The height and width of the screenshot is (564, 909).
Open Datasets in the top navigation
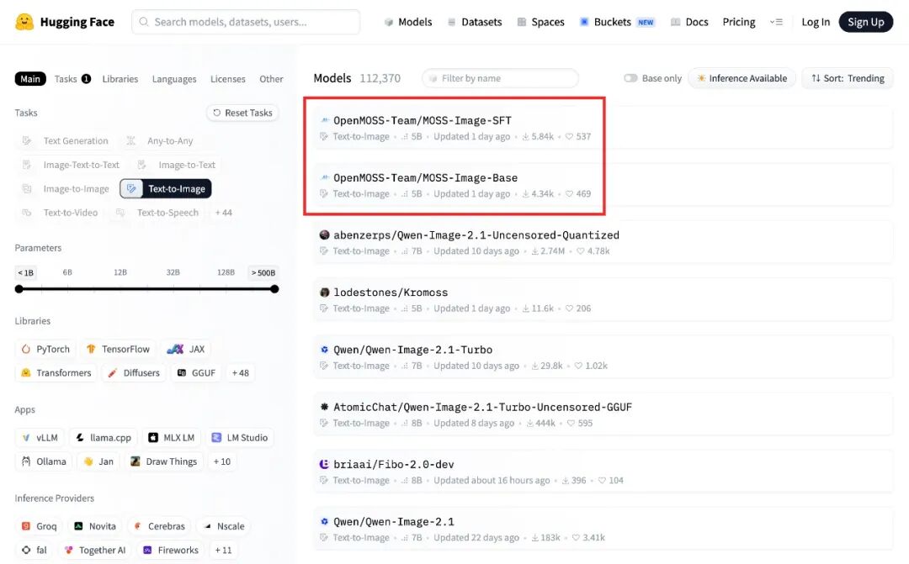point(475,22)
